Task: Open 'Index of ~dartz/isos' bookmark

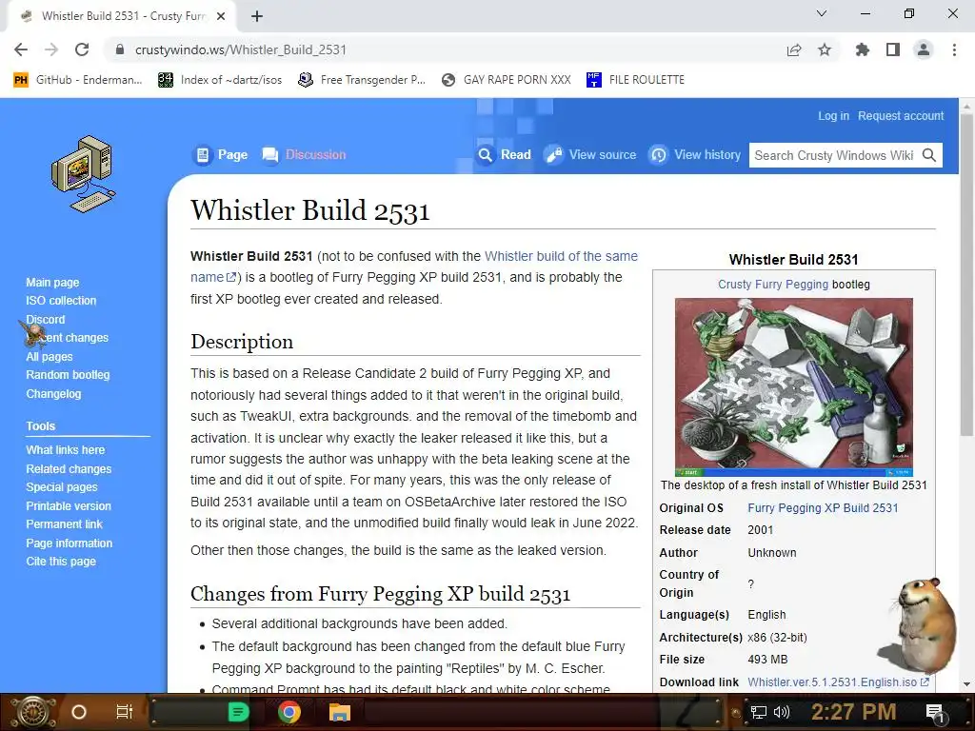Action: pos(220,80)
